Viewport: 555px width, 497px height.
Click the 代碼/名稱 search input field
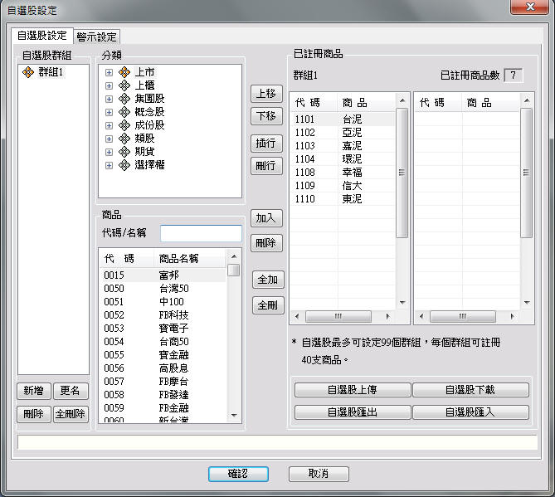click(x=201, y=233)
